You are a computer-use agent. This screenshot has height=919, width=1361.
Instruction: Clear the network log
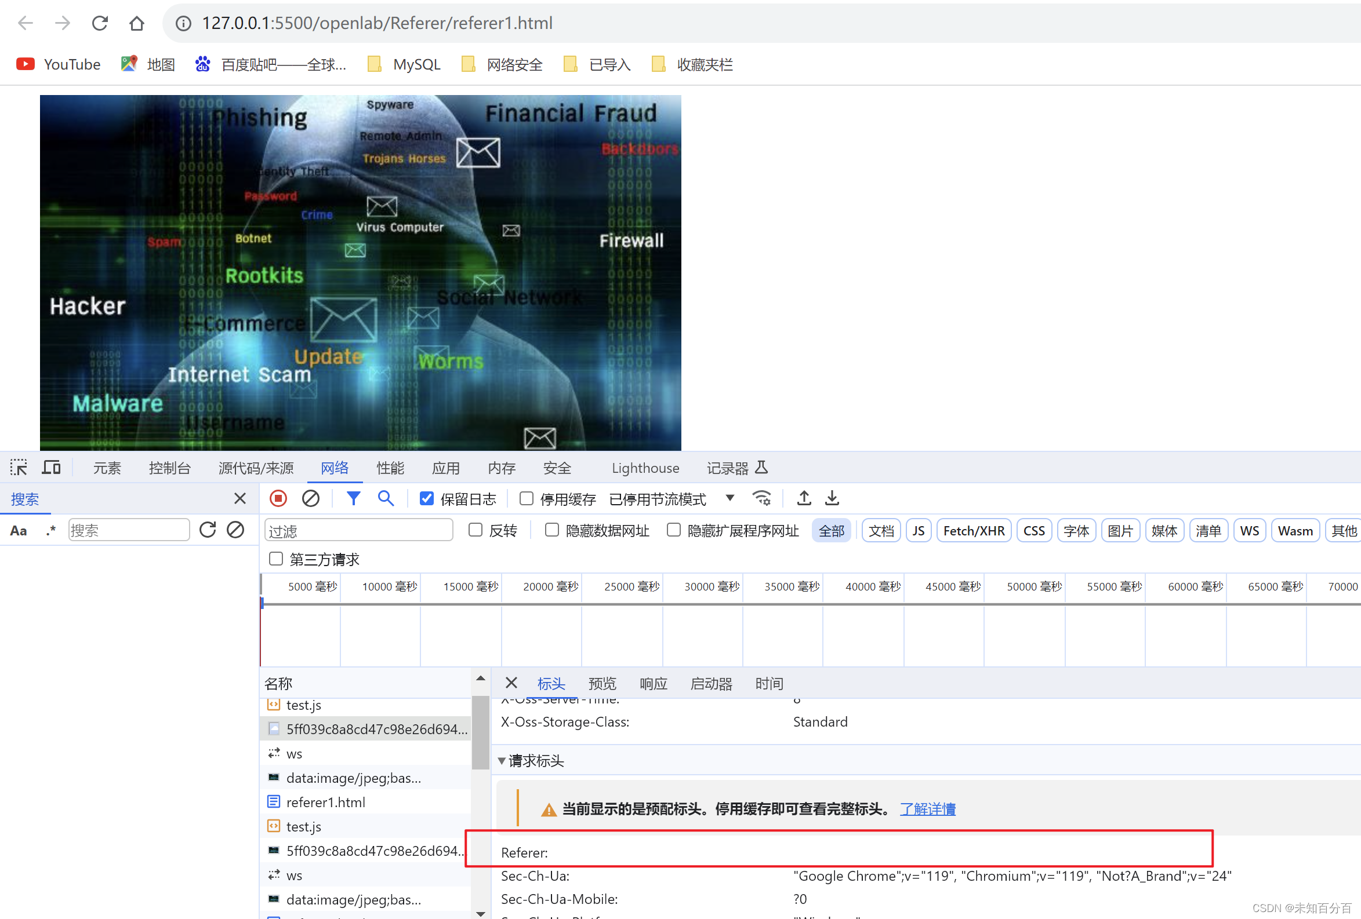(x=310, y=498)
